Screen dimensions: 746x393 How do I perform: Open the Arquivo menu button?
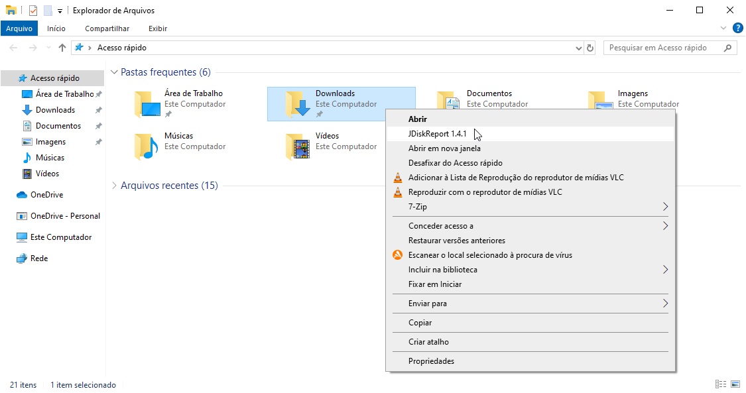tap(19, 28)
